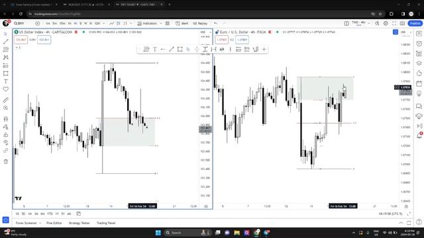Screen dimensions: 424x238
Task: Open the Trading Panel tab
Action: point(106,223)
